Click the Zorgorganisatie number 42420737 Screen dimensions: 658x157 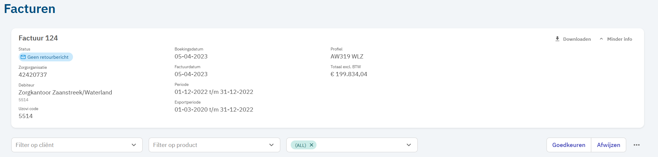33,75
